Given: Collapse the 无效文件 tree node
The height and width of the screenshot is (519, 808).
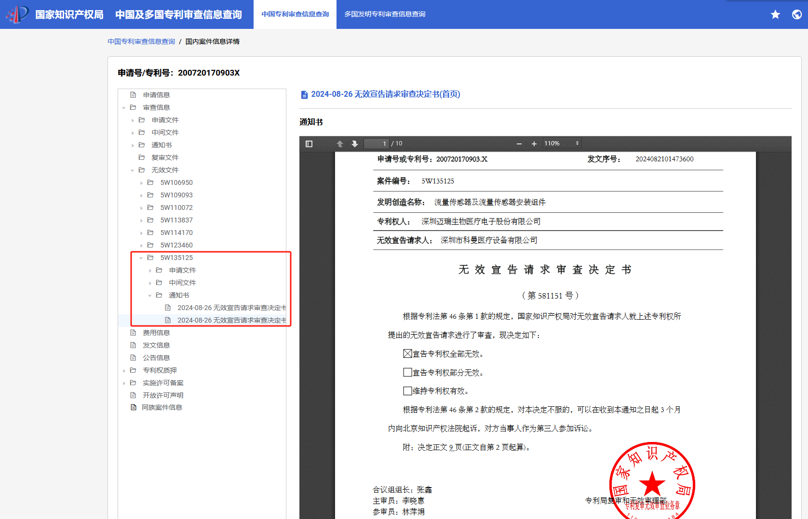Looking at the screenshot, I should [x=133, y=170].
